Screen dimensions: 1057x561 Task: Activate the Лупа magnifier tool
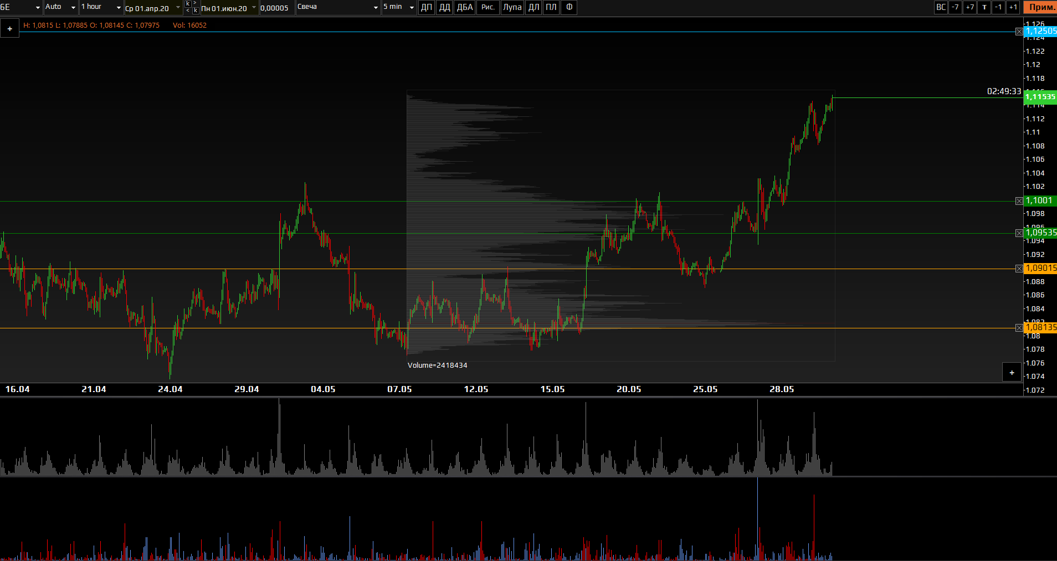pos(512,7)
